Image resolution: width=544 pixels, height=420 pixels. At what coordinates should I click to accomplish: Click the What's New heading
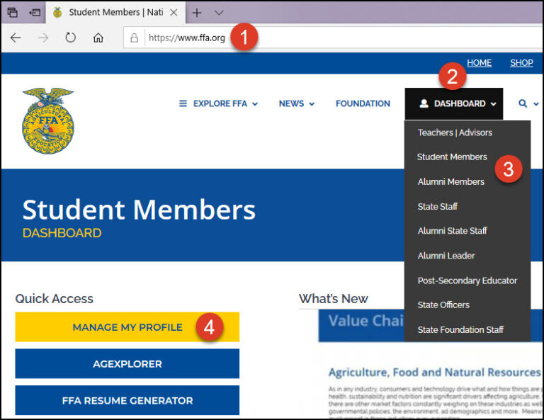(x=334, y=299)
